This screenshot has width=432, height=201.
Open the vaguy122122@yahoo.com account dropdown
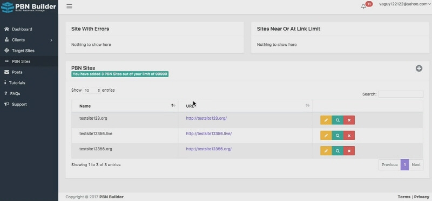(x=405, y=4)
